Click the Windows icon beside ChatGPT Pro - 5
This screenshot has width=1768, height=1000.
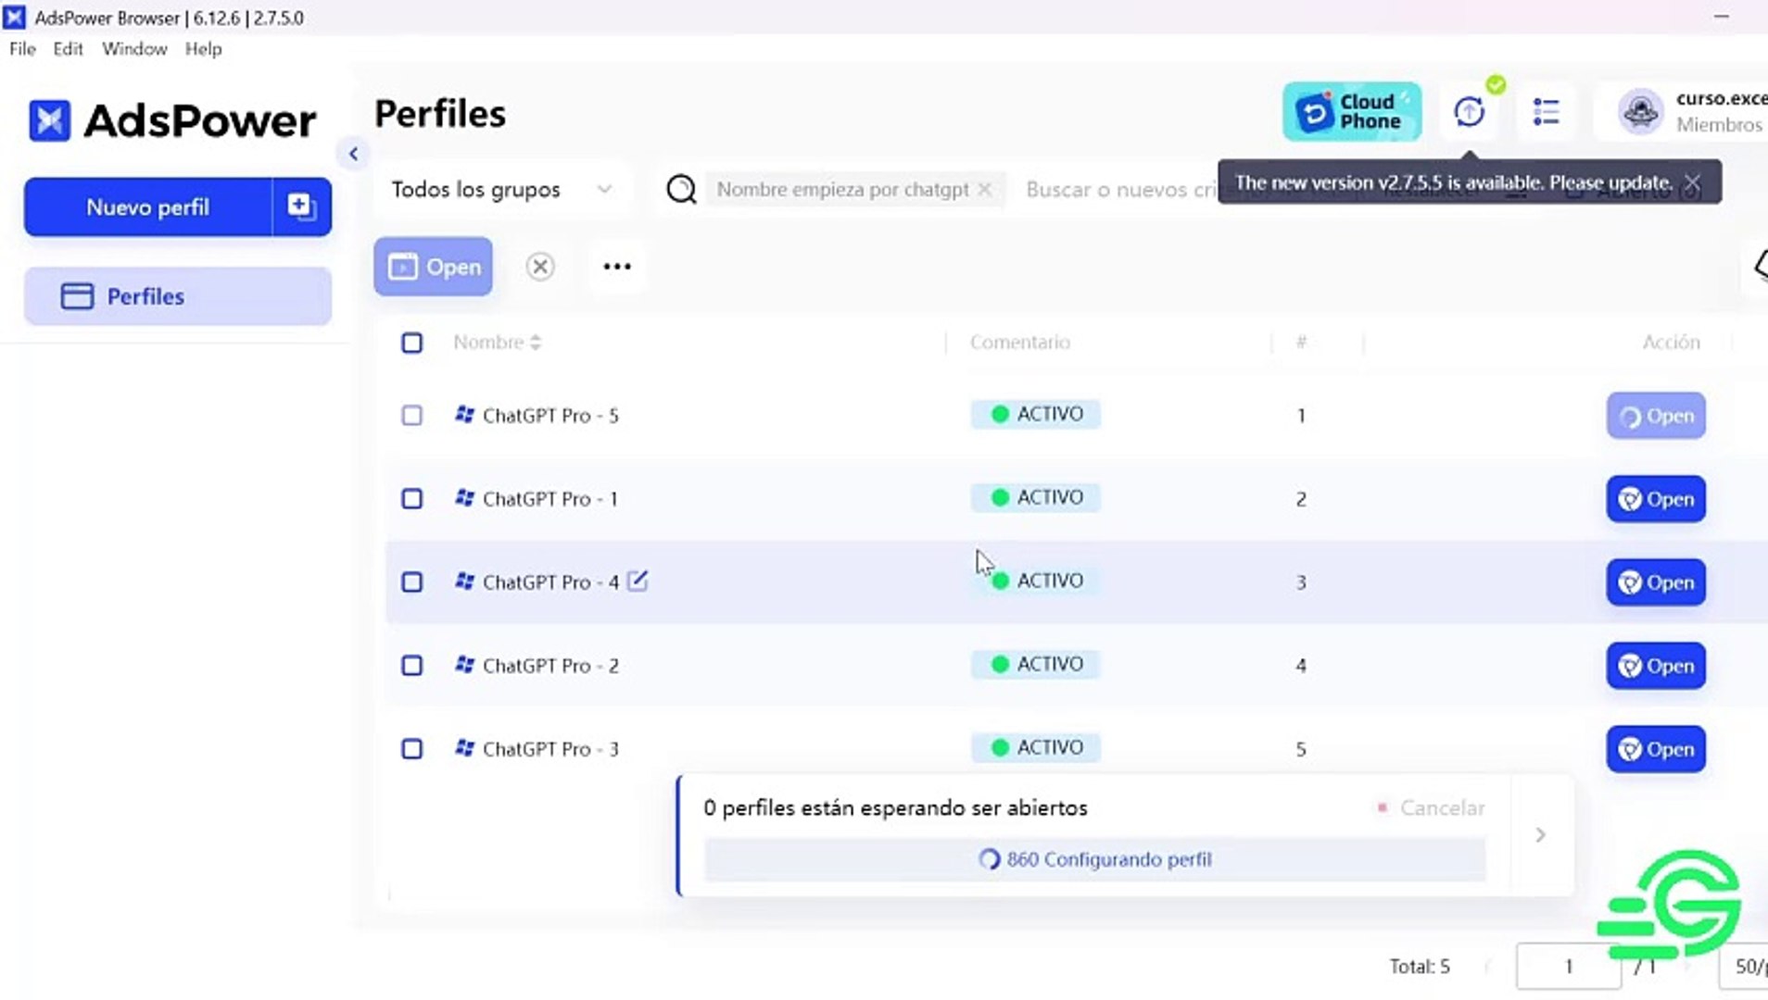pos(464,415)
